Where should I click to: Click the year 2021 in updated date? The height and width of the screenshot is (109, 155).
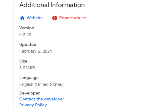[x=47, y=51]
